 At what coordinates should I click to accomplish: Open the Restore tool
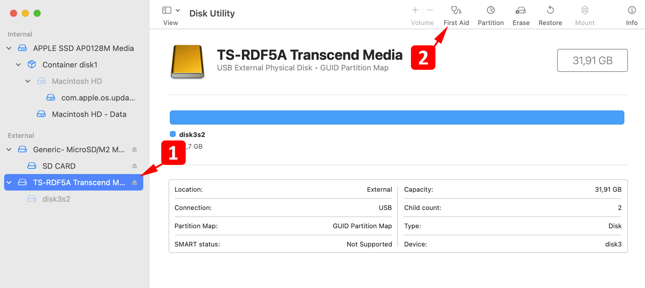tap(550, 16)
